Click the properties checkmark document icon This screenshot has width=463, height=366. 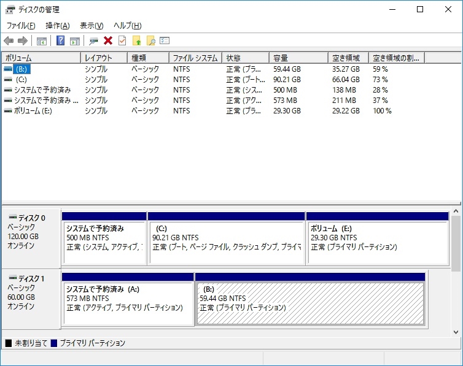[x=122, y=41]
